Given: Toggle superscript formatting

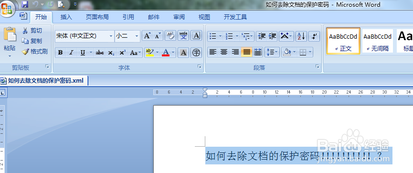Looking at the screenshot, I should (122, 53).
